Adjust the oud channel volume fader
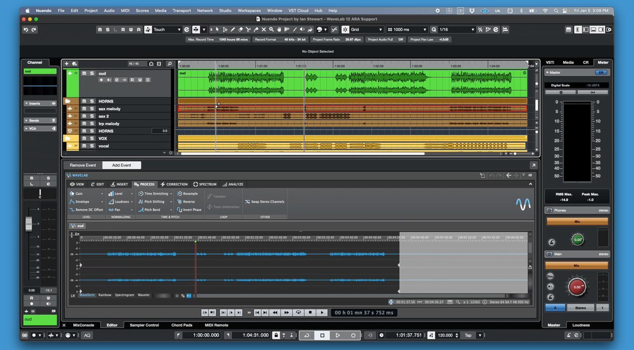The height and width of the screenshot is (350, 634). (x=29, y=224)
